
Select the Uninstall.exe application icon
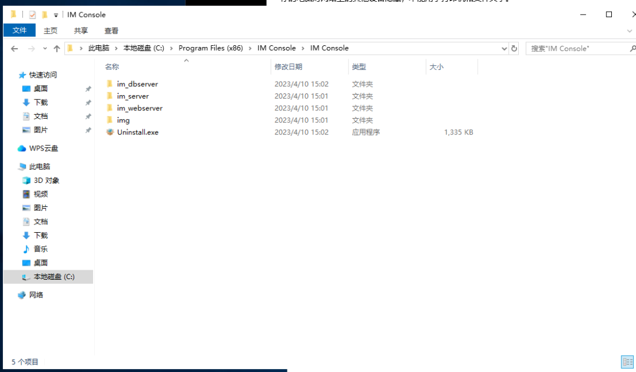tap(110, 132)
